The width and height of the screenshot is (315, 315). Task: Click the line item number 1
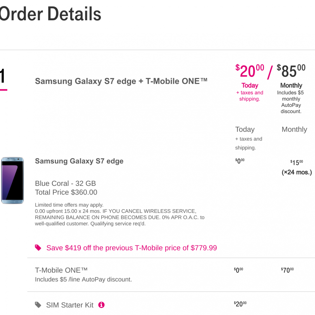point(3,76)
